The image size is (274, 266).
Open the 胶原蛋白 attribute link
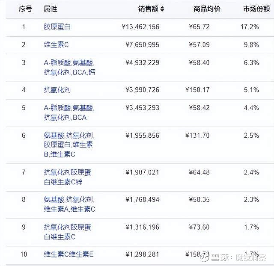click(x=57, y=27)
